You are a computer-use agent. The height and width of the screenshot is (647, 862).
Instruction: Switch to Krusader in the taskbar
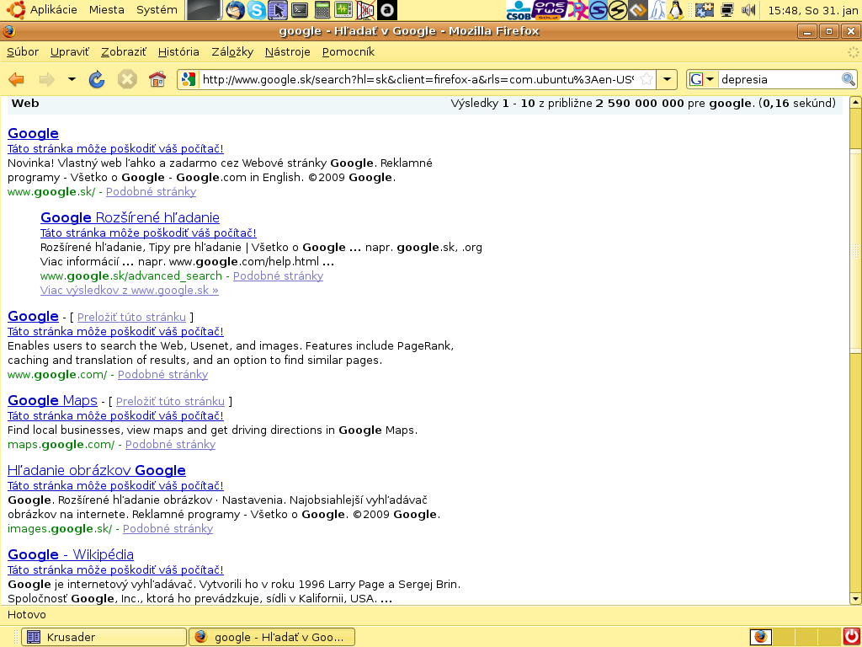click(104, 637)
